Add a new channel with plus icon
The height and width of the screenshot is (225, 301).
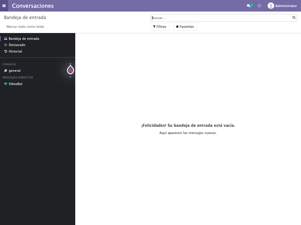(70, 64)
